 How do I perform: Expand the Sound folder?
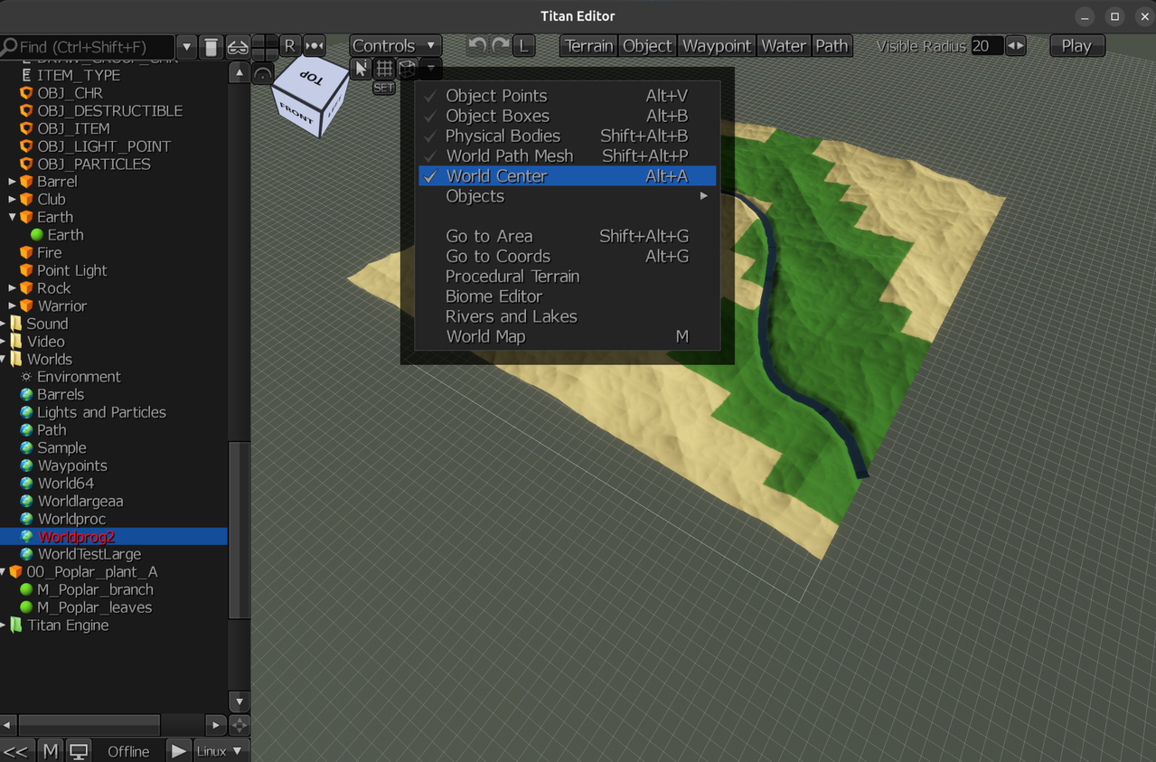coord(4,324)
